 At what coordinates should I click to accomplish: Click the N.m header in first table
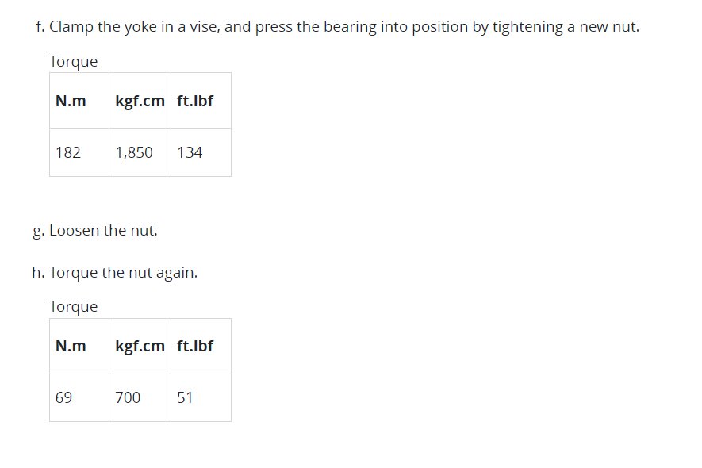79,101
